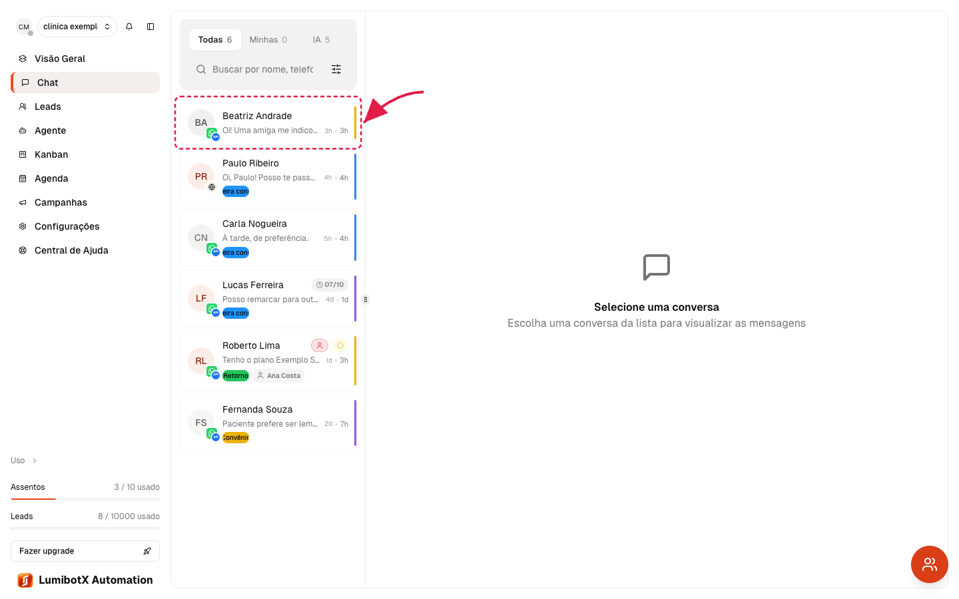Click the Kanban board icon

pos(23,154)
